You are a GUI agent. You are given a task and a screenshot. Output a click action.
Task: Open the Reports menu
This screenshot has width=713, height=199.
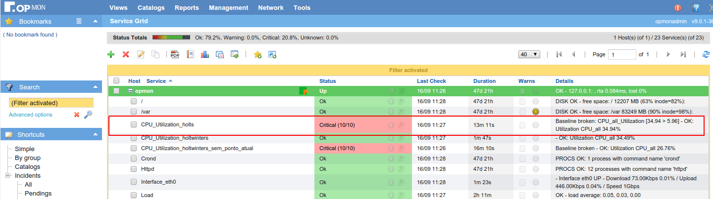187,8
